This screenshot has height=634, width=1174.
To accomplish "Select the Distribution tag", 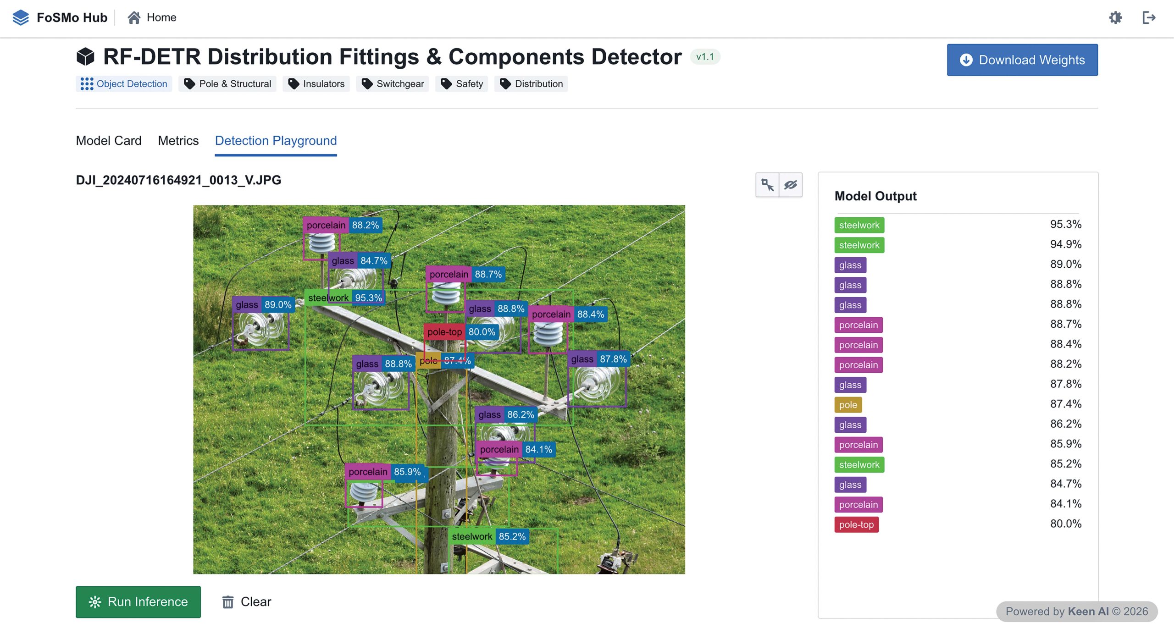I will pyautogui.click(x=531, y=84).
